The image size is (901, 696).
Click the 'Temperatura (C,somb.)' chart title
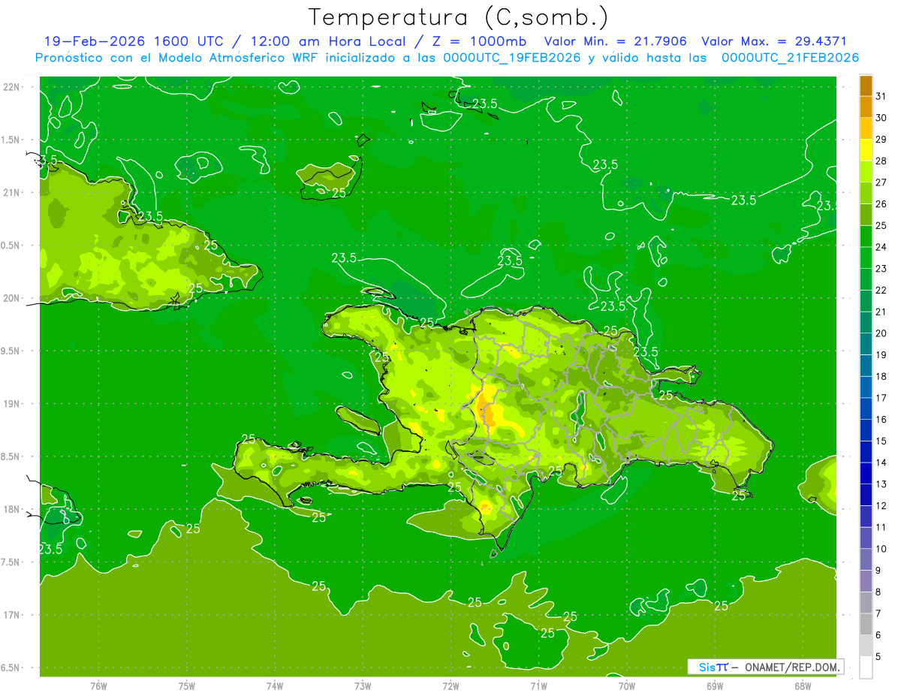[x=459, y=17]
